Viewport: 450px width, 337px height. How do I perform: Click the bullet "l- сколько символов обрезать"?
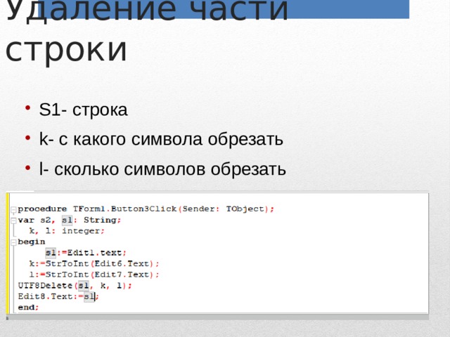coord(162,168)
